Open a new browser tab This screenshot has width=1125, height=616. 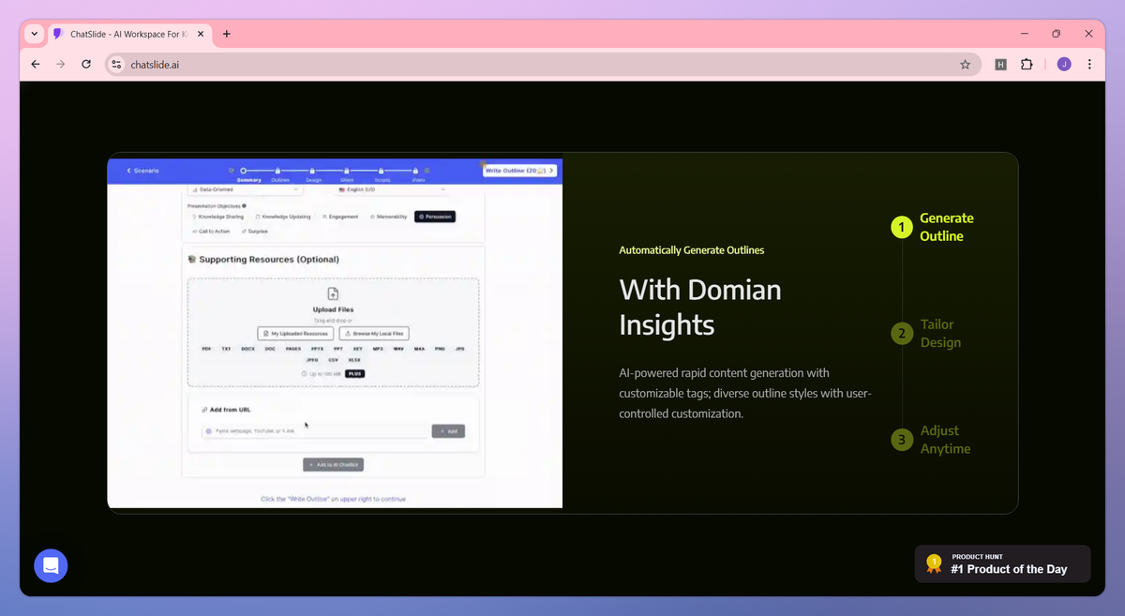226,34
